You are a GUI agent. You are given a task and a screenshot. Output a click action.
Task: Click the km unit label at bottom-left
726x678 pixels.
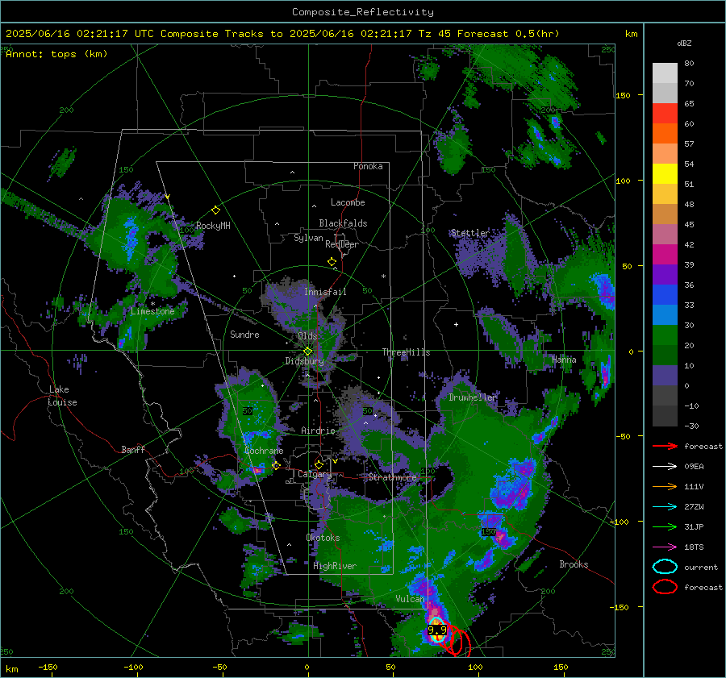(11, 669)
